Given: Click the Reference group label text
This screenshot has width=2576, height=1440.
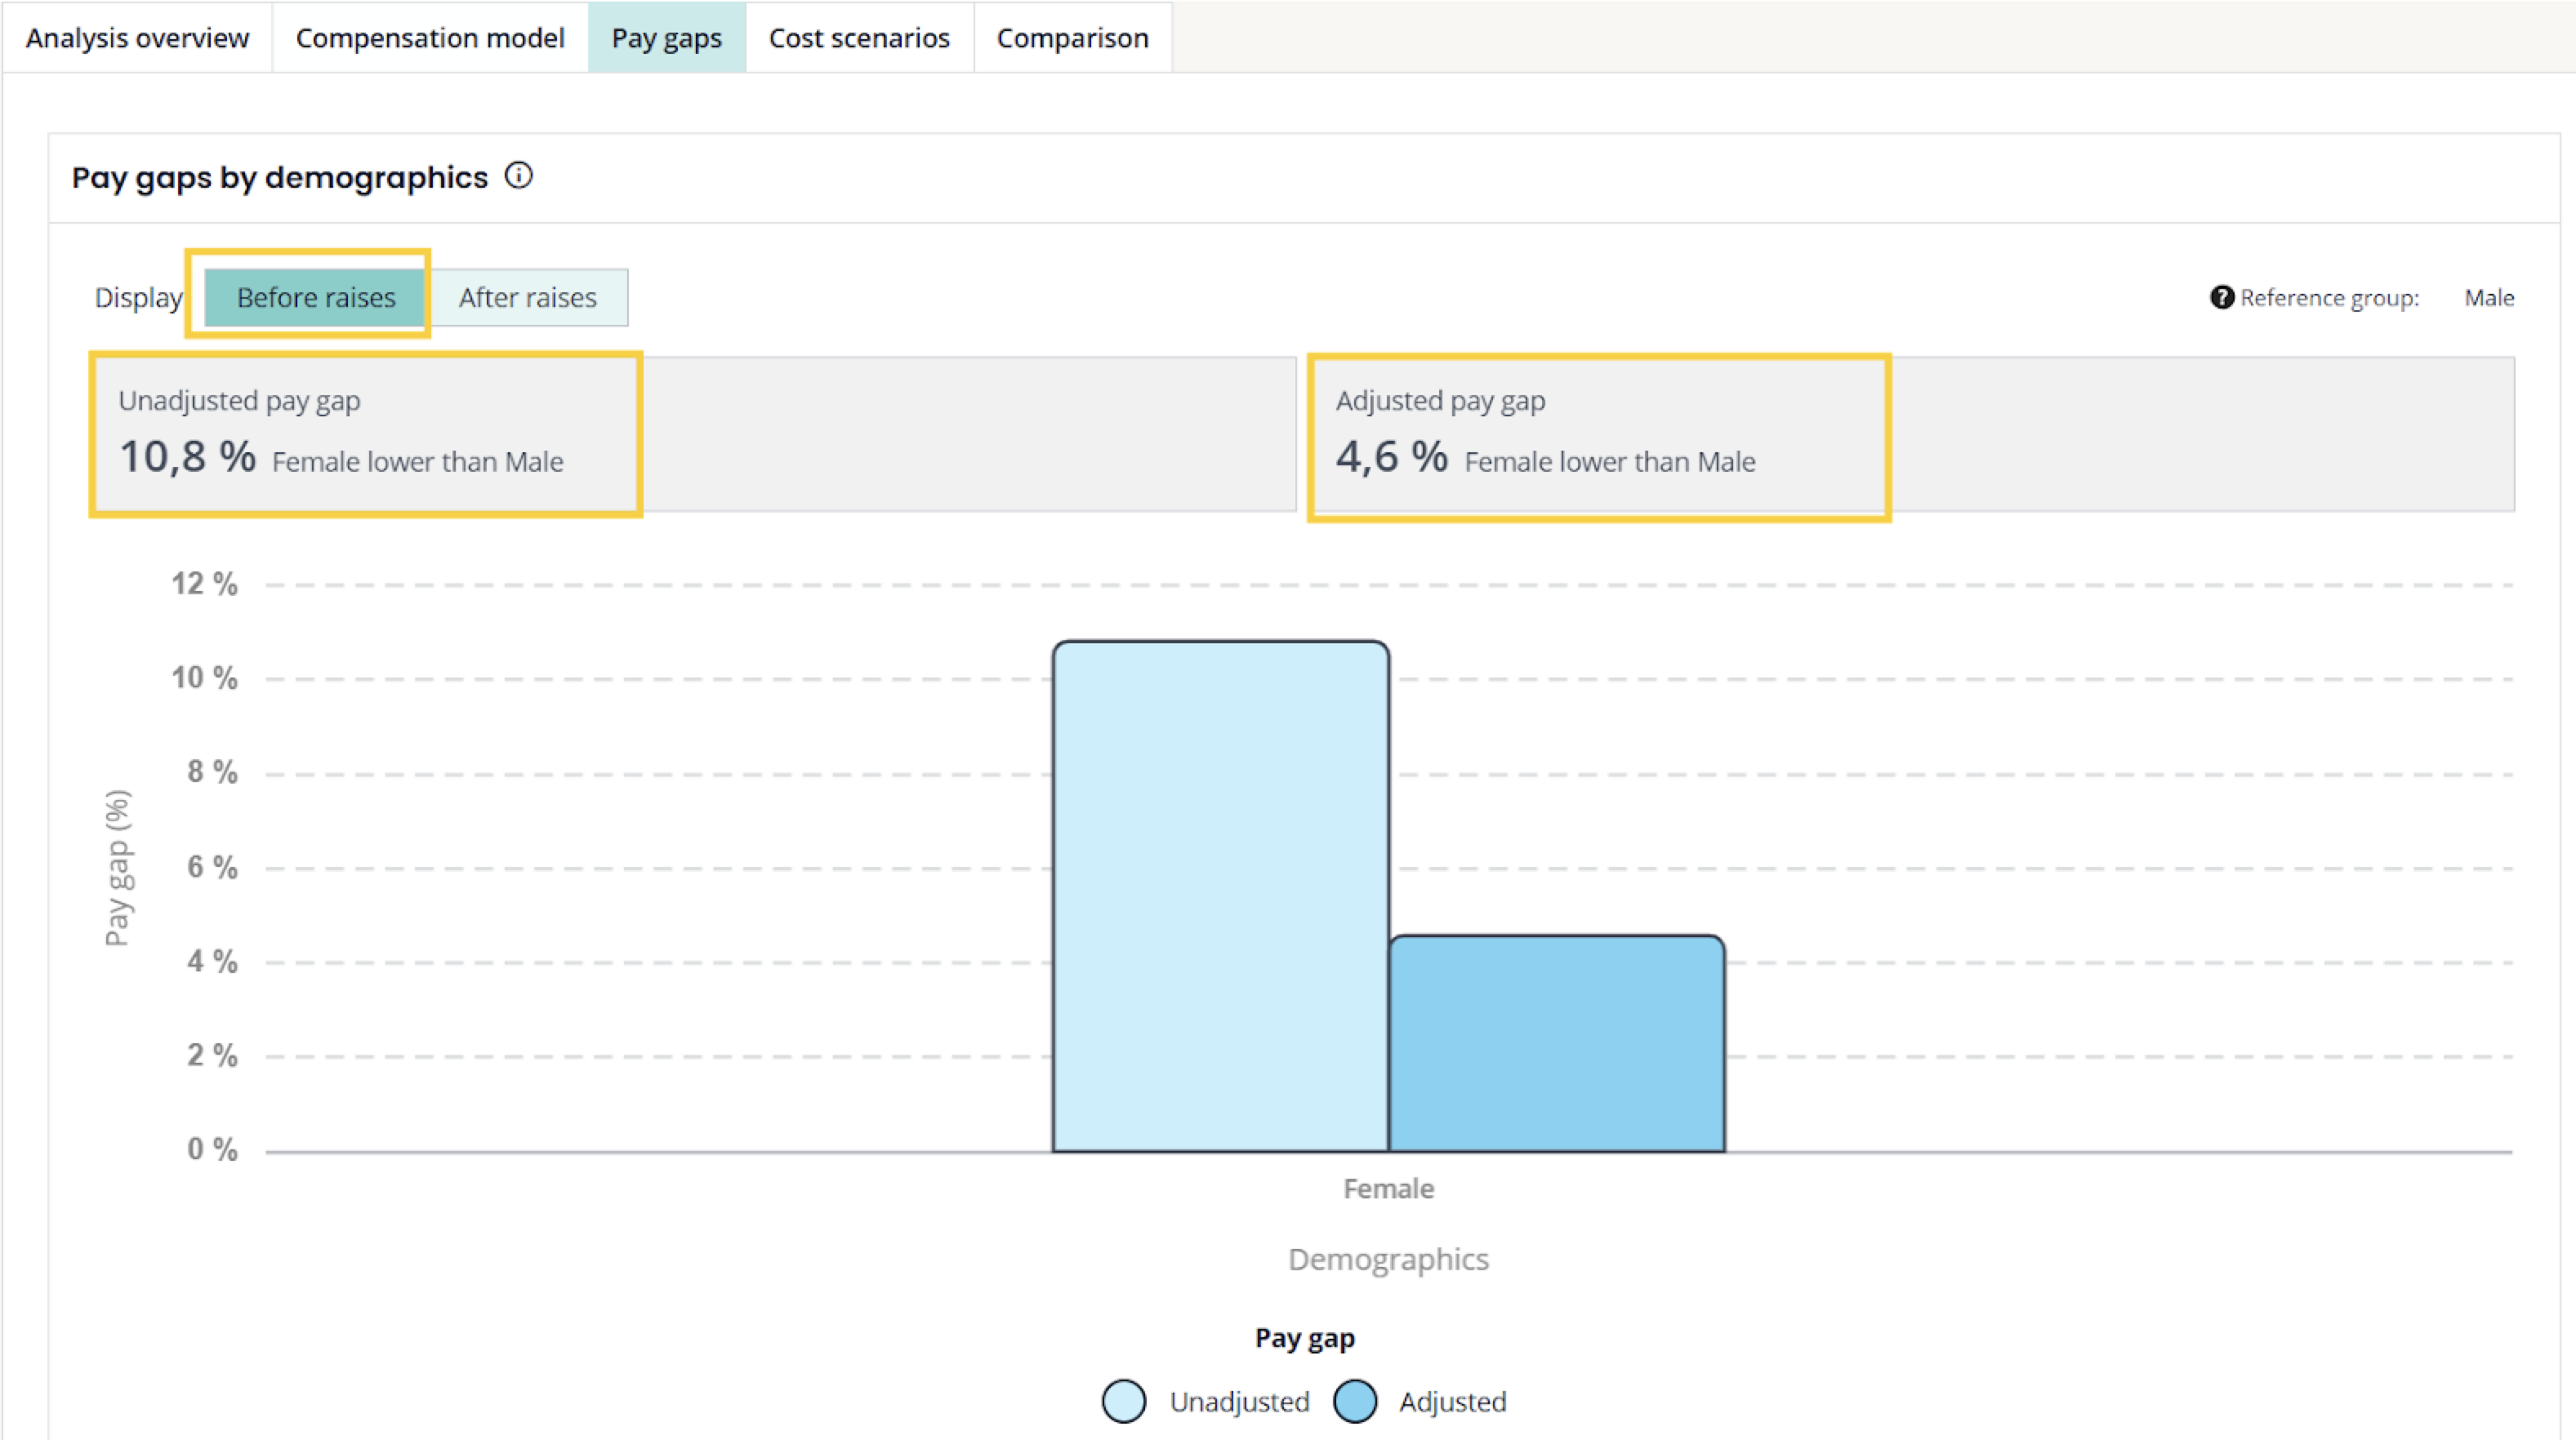Looking at the screenshot, I should coord(2329,298).
